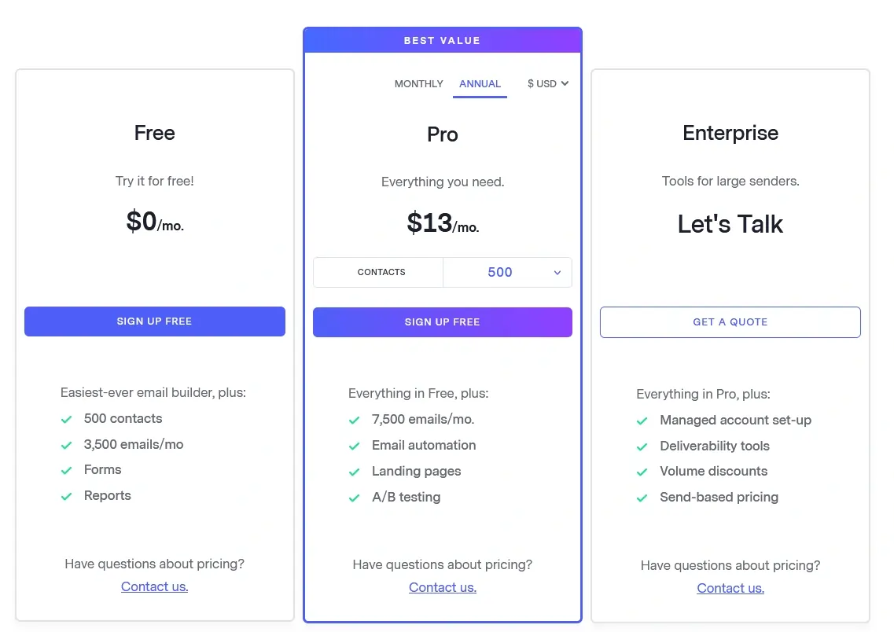The width and height of the screenshot is (894, 632).
Task: Click the BEST VALUE banner
Action: (442, 40)
